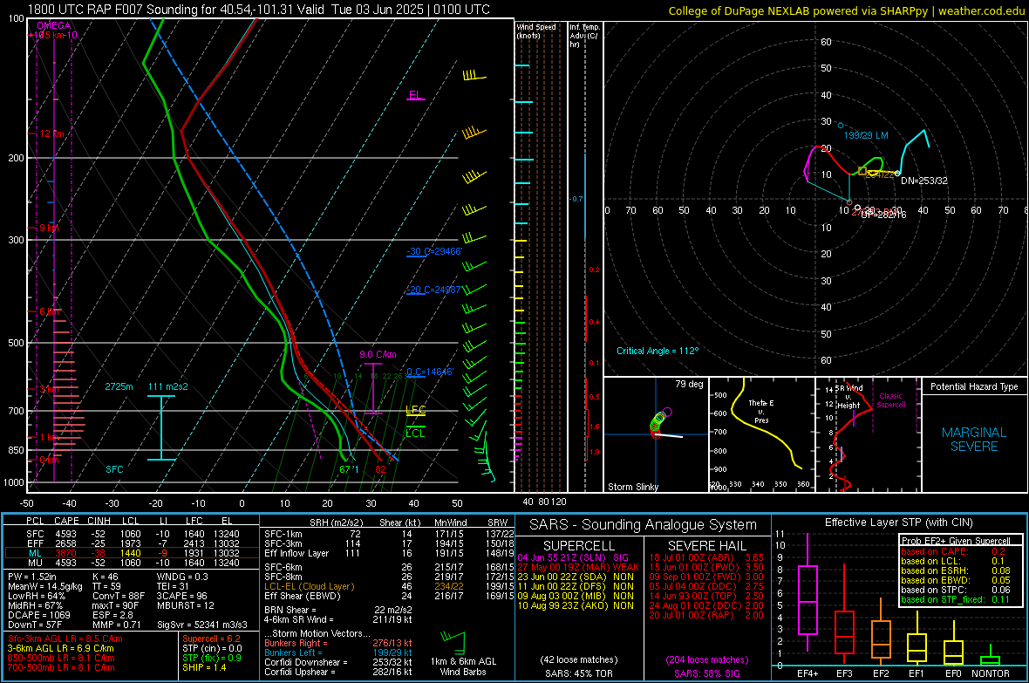Image resolution: width=1029 pixels, height=683 pixels.
Task: Click the based on STP_fixed probability row
Action: (956, 599)
